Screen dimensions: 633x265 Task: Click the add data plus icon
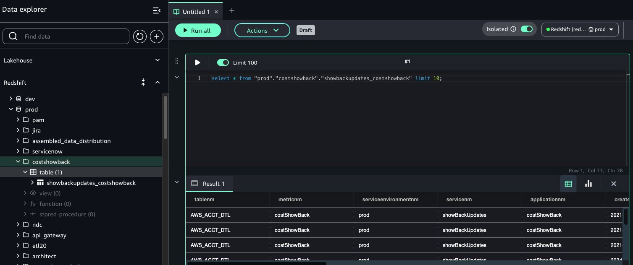(x=157, y=36)
